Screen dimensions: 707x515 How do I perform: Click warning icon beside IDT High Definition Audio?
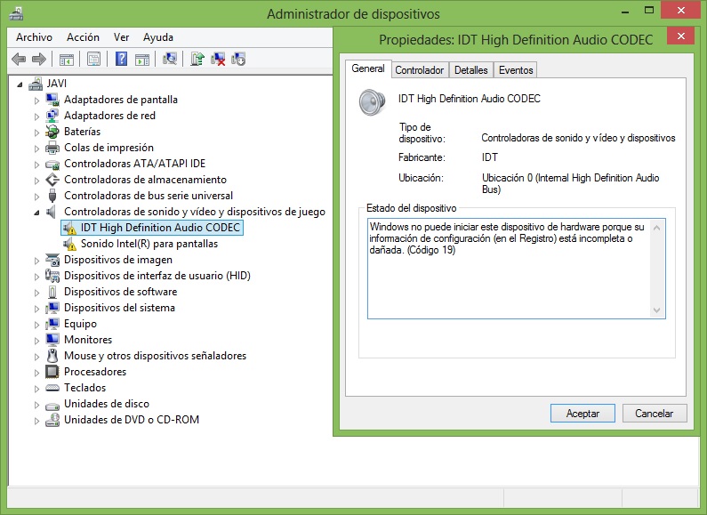click(69, 229)
